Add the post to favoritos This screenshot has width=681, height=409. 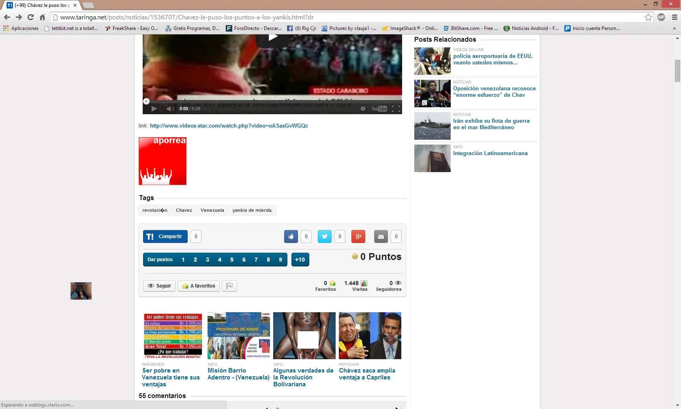click(x=199, y=286)
